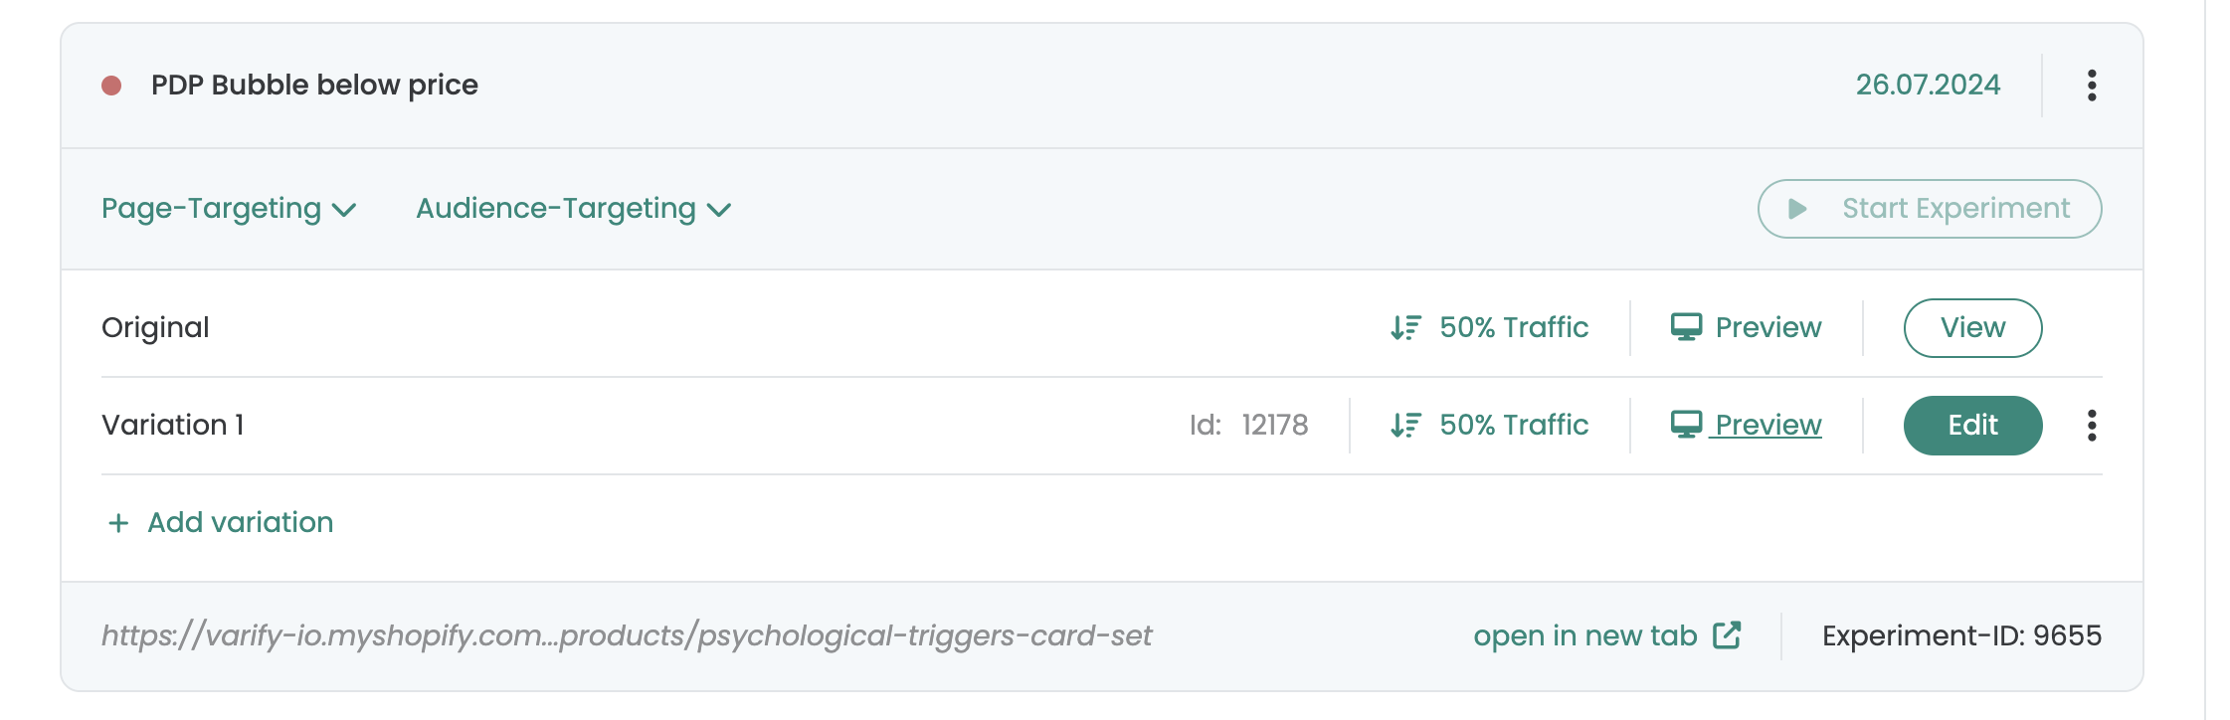The width and height of the screenshot is (2230, 720).
Task: Click the red experiment status dot
Action: pyautogui.click(x=111, y=86)
